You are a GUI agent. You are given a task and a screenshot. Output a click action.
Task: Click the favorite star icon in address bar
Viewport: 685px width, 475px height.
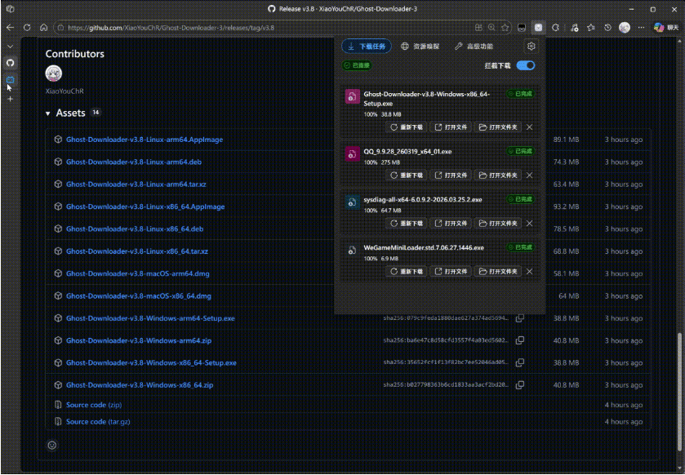[x=505, y=28]
